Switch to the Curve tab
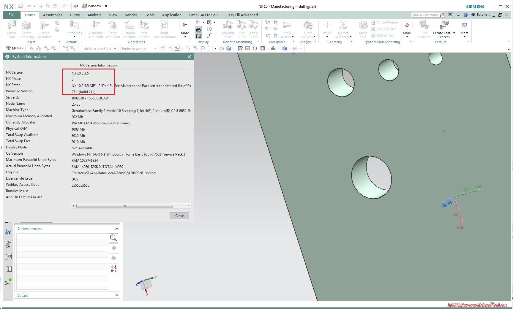The height and width of the screenshot is (309, 513). pyautogui.click(x=75, y=15)
